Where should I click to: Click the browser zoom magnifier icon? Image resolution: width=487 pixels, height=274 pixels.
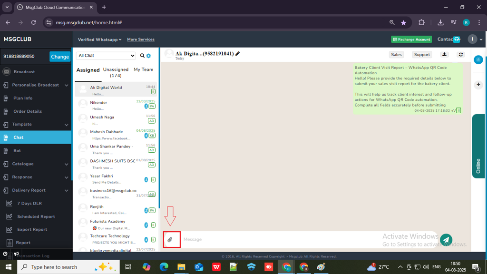coord(392,22)
